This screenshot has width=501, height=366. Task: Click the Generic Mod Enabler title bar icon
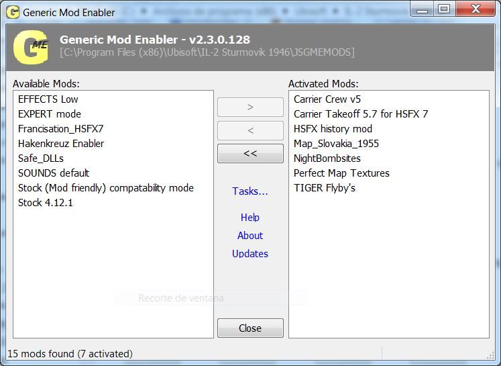coord(11,12)
